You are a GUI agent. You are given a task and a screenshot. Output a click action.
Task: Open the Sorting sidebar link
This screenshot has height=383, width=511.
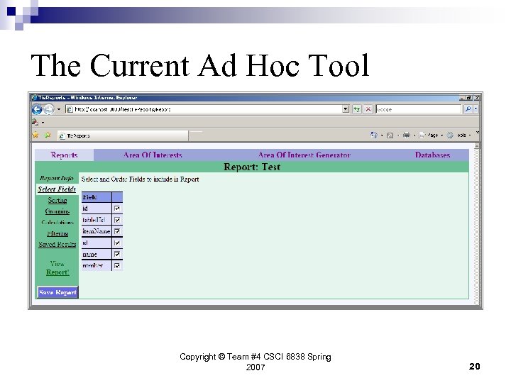pyautogui.click(x=57, y=200)
